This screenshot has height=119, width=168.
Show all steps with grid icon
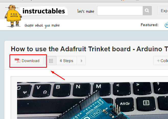click(x=51, y=61)
